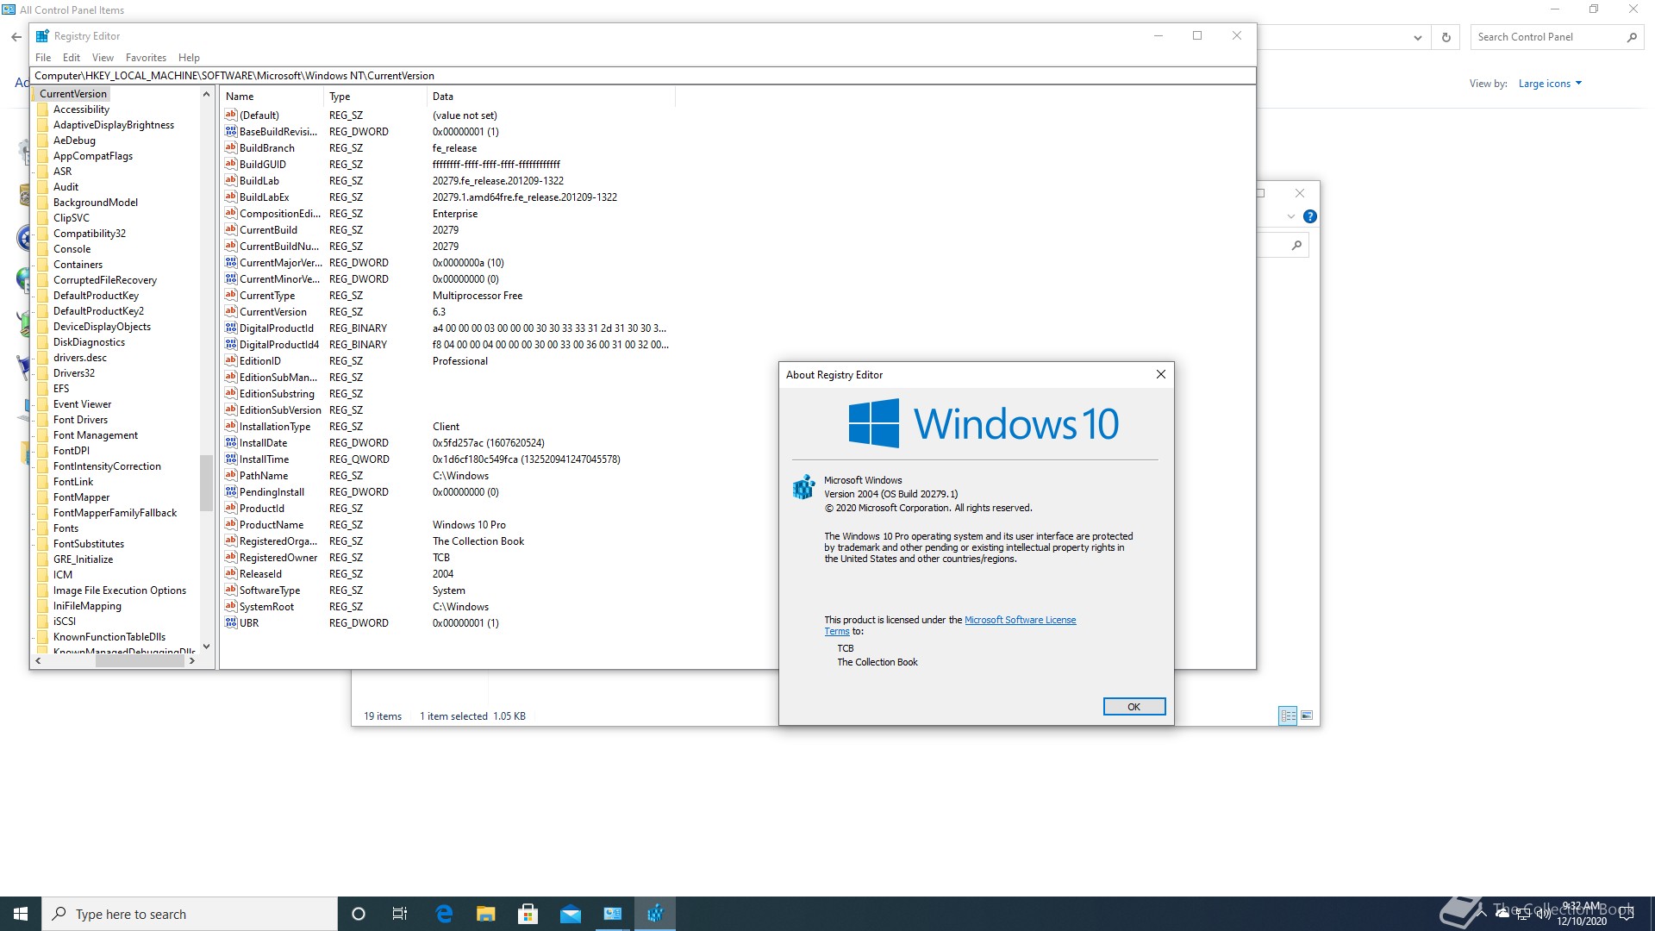Click the ReleaseId value name
This screenshot has width=1655, height=931.
[260, 574]
